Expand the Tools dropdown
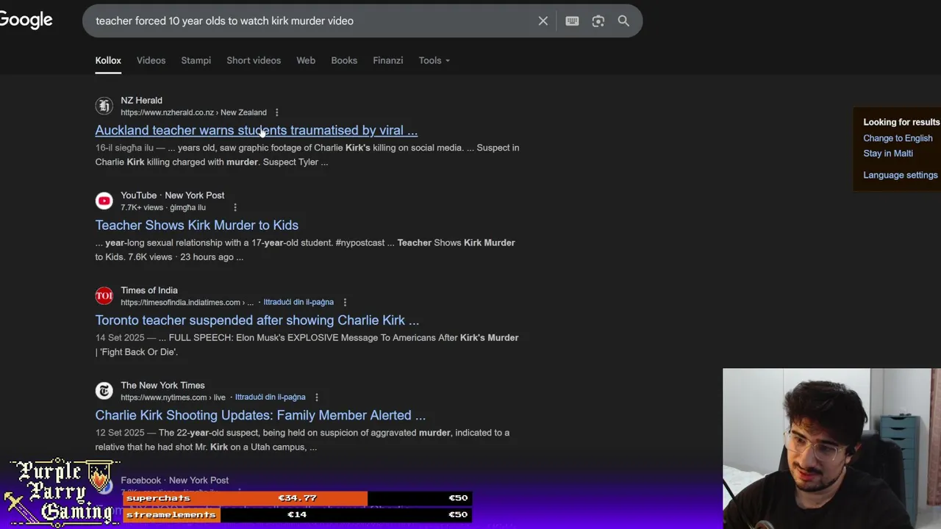This screenshot has width=941, height=529. coord(434,60)
